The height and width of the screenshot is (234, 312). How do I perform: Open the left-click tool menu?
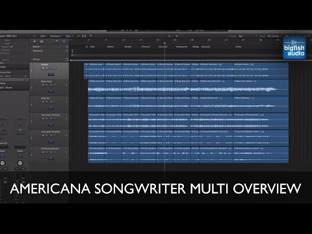(x=170, y=36)
